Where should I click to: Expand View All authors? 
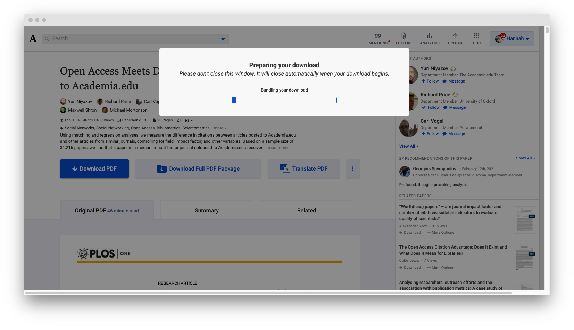pyautogui.click(x=409, y=146)
